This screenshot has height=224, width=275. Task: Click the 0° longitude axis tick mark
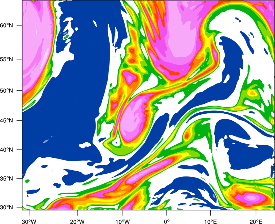pos(167,213)
